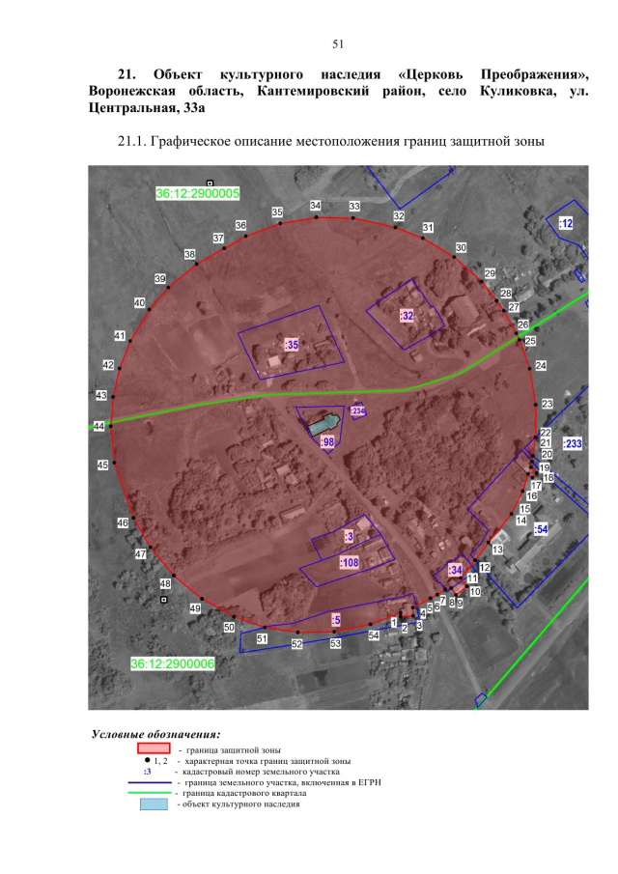Click the :5 parcel label
Viewport: 618px width, 874px height.
[335, 618]
